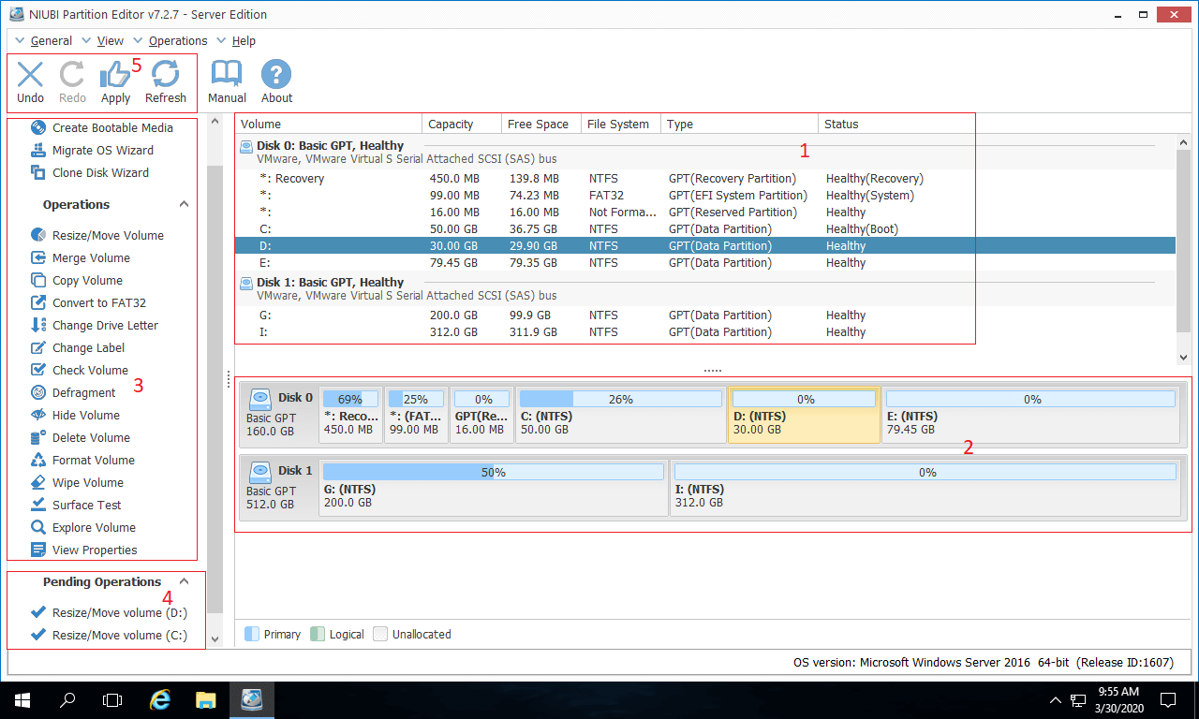Screen dimensions: 1199x719
Task: Apply pending operations with thumbs-up icon
Action: click(x=115, y=76)
